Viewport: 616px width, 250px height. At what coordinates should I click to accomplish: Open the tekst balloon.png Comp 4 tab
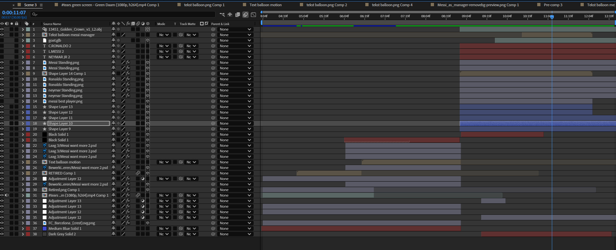click(x=392, y=4)
